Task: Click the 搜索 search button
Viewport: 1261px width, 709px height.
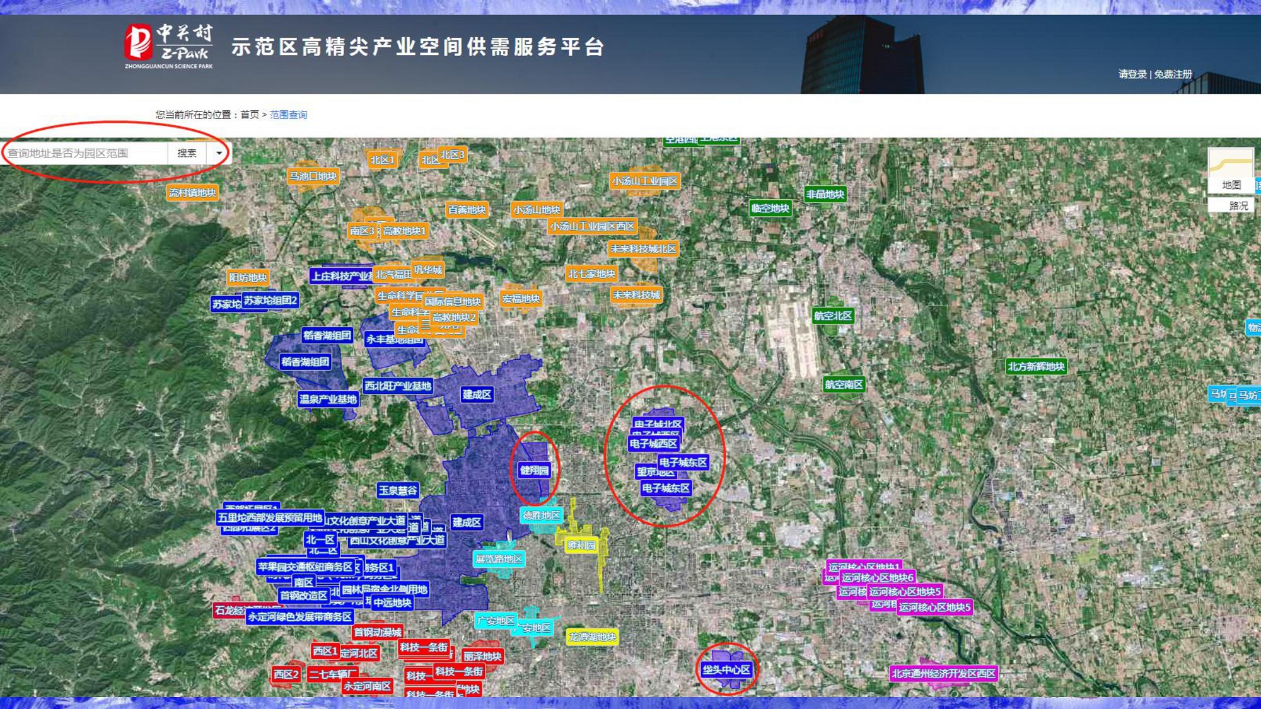Action: [x=187, y=153]
